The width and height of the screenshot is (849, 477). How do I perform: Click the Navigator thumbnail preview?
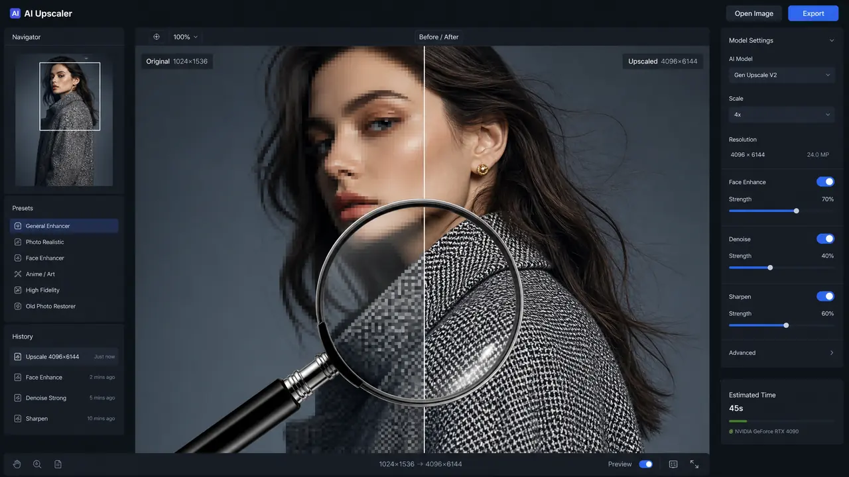coord(64,120)
